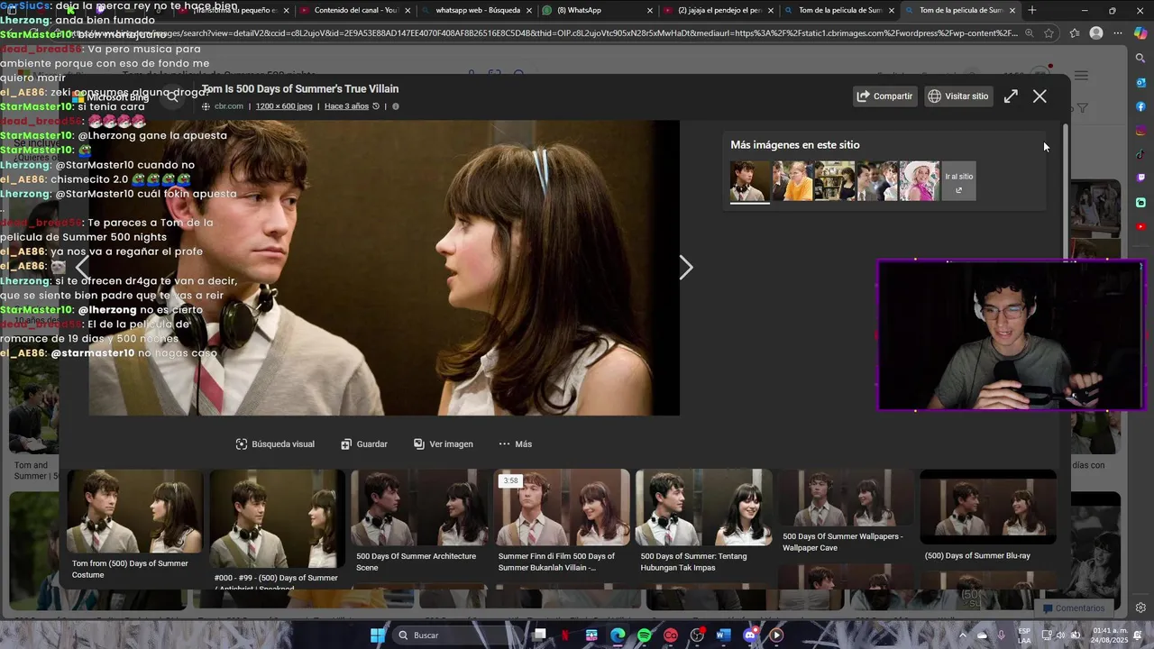Select first site thumbnail of Tom
Viewport: 1154px width, 649px height.
pyautogui.click(x=749, y=181)
